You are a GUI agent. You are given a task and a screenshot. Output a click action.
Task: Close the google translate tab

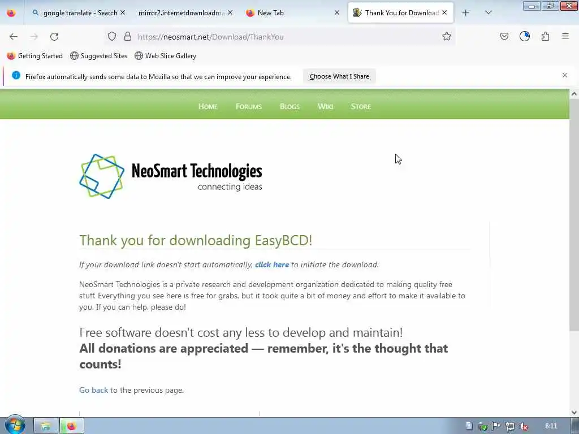click(x=123, y=12)
